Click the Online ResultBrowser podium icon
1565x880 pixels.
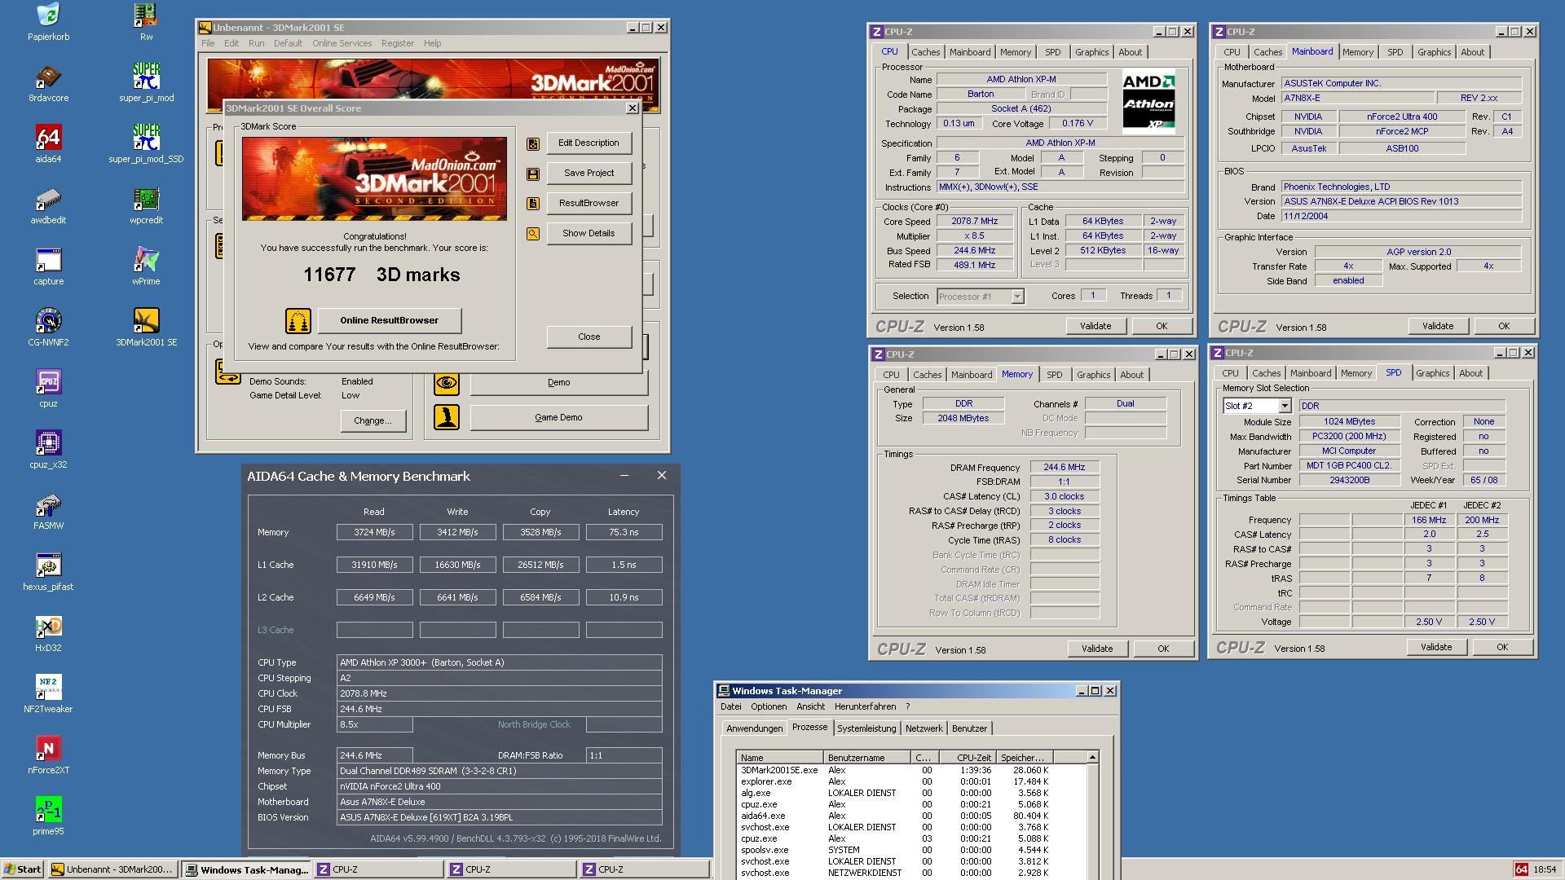pyautogui.click(x=298, y=321)
